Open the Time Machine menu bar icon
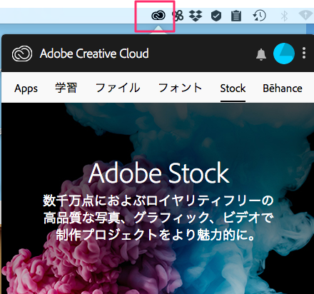This screenshot has width=314, height=294. 259,16
